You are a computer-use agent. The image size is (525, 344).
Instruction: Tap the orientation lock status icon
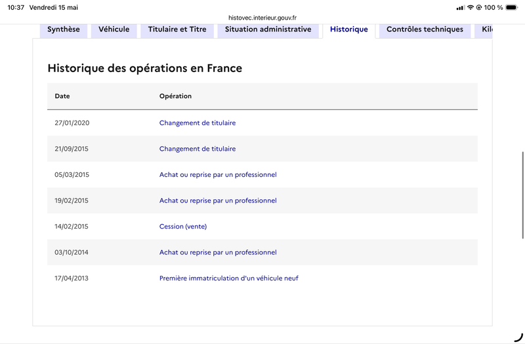[479, 7]
